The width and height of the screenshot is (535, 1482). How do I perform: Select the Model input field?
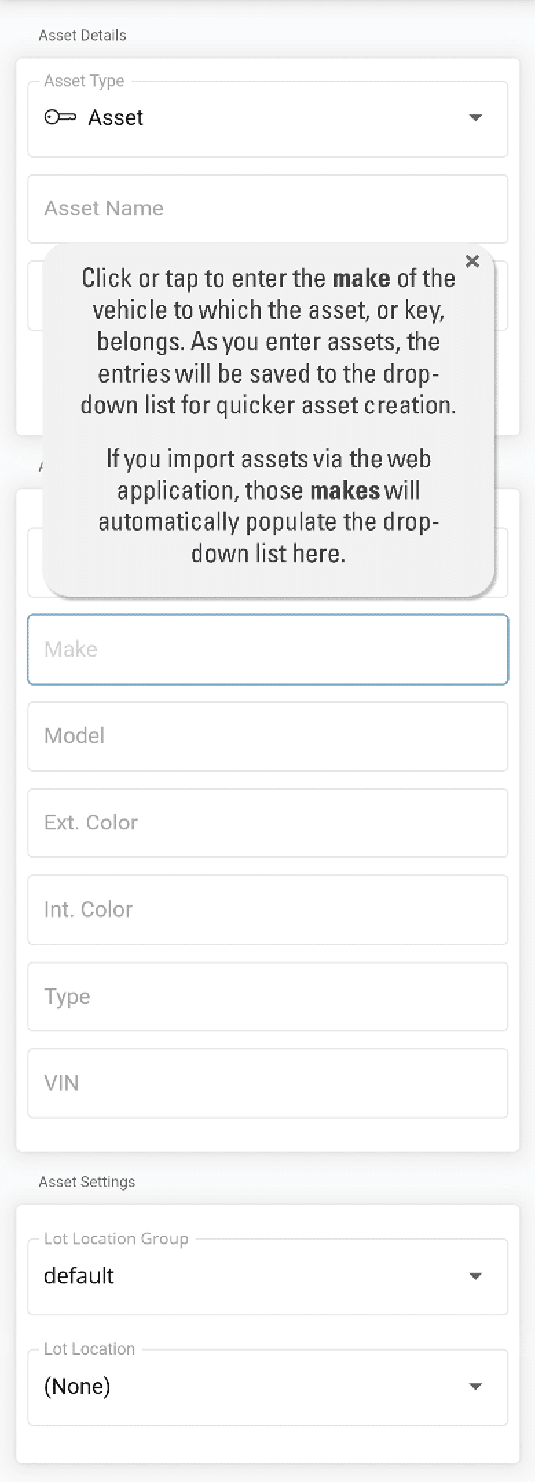pos(267,736)
